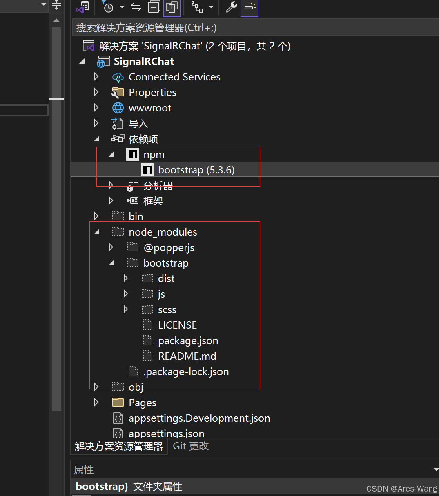Screen dimensions: 439x496
Task: Select .package-lock.json file
Action: [186, 372]
